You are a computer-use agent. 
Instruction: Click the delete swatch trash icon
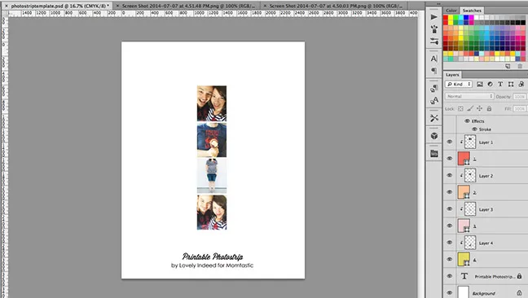point(520,66)
